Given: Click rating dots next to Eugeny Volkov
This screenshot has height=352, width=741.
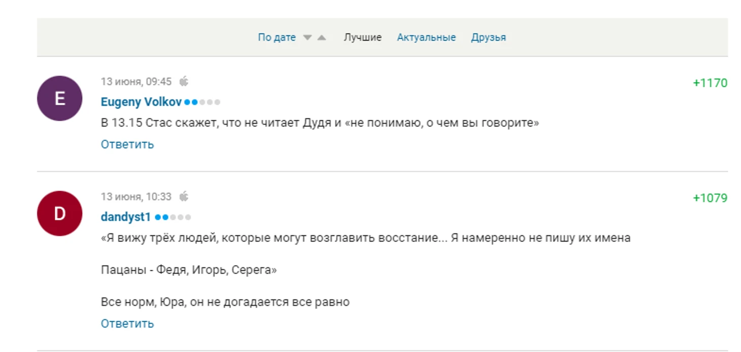Looking at the screenshot, I should (203, 102).
